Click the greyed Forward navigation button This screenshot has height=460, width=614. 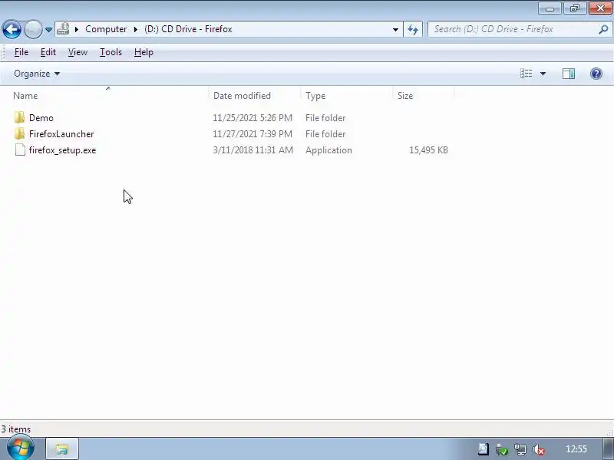[33, 29]
